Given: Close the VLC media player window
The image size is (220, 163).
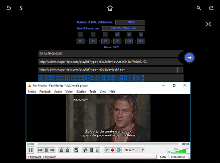Looking at the screenshot, I should click(185, 86).
